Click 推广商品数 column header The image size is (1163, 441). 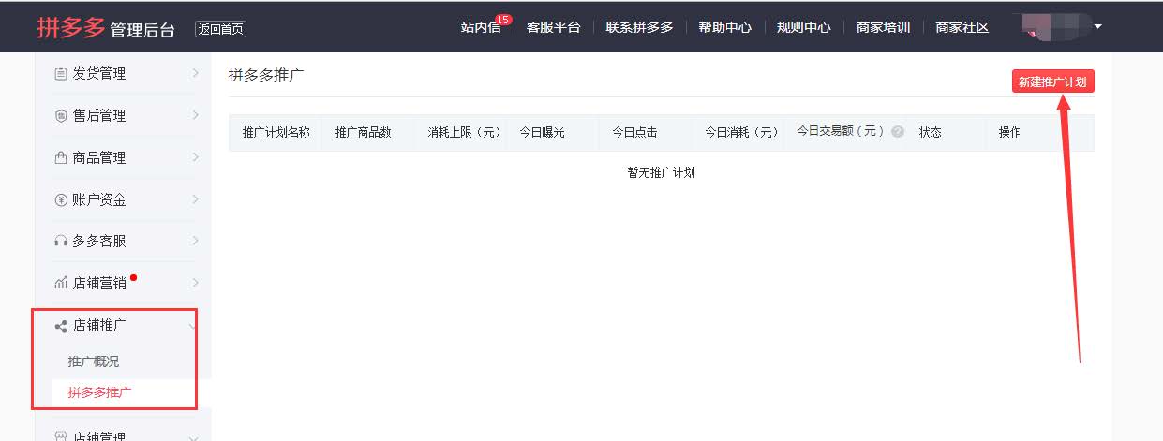pyautogui.click(x=363, y=132)
